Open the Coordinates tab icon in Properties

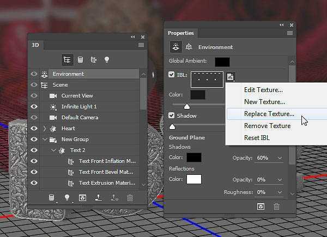coord(189,47)
